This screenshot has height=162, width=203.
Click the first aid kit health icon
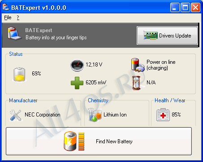pos(163,115)
